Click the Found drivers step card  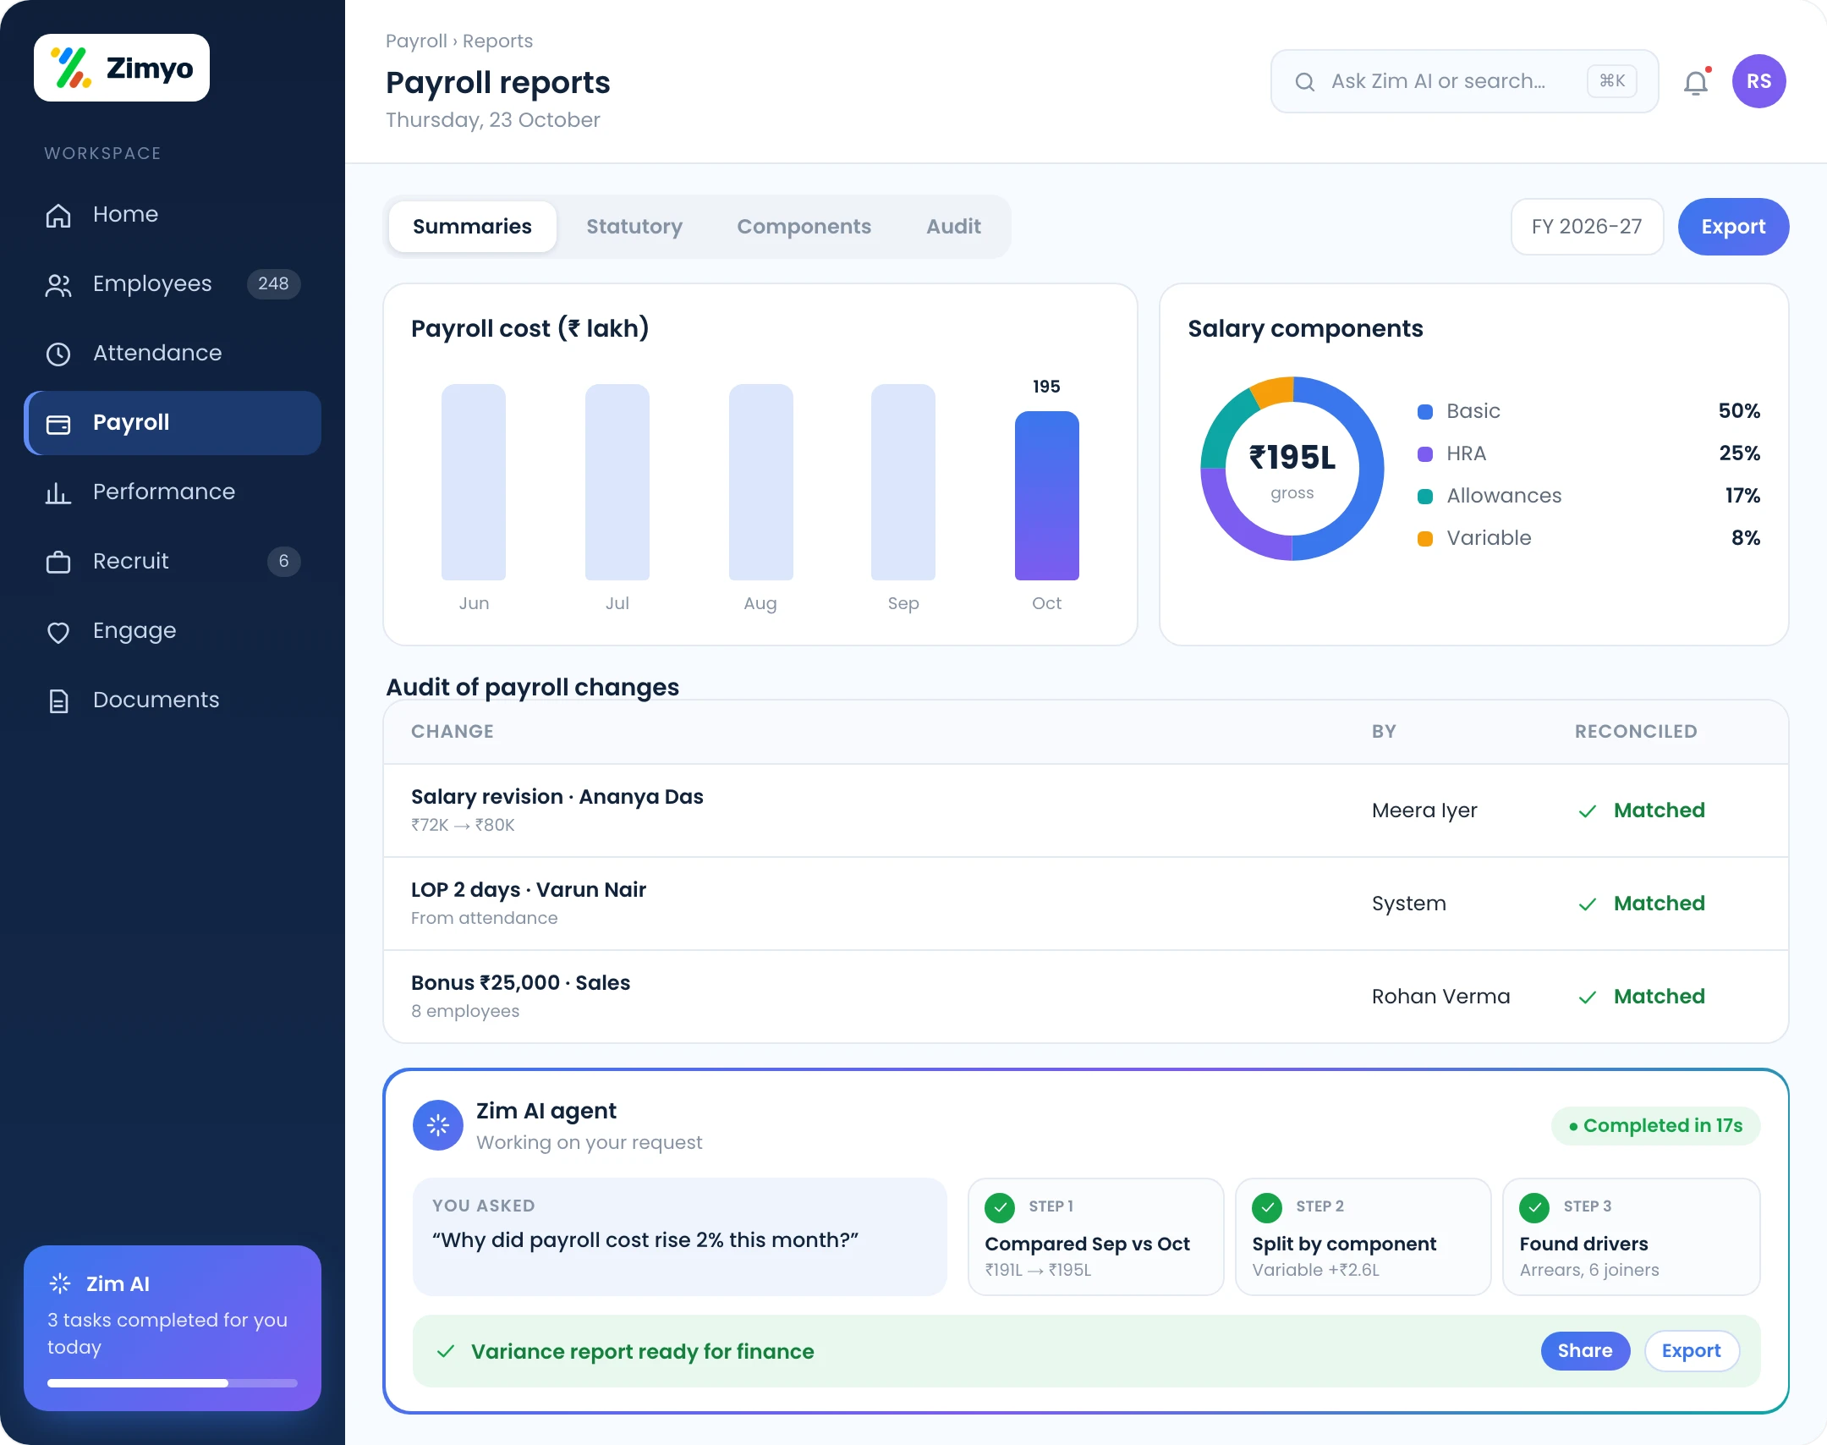click(x=1632, y=1237)
